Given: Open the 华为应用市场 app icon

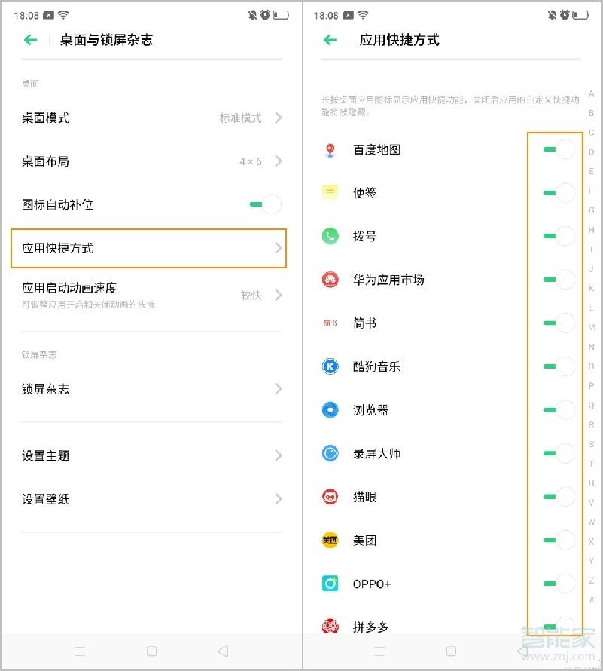Looking at the screenshot, I should point(327,279).
